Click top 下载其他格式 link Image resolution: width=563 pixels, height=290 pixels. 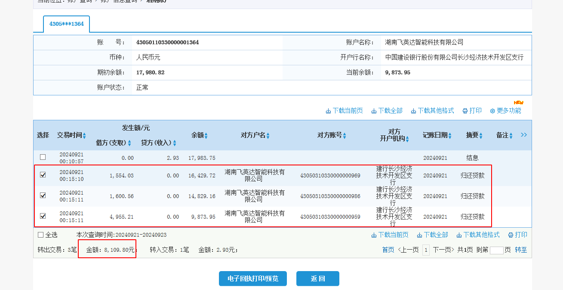(x=436, y=111)
